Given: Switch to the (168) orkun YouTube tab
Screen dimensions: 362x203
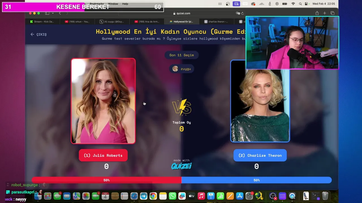Looking at the screenshot, I should click(x=77, y=21).
